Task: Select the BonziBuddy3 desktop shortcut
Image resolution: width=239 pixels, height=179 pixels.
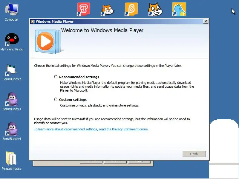Action: [x=12, y=101]
